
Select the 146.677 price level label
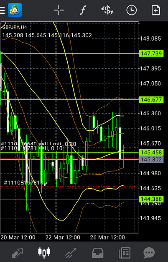coord(151,100)
